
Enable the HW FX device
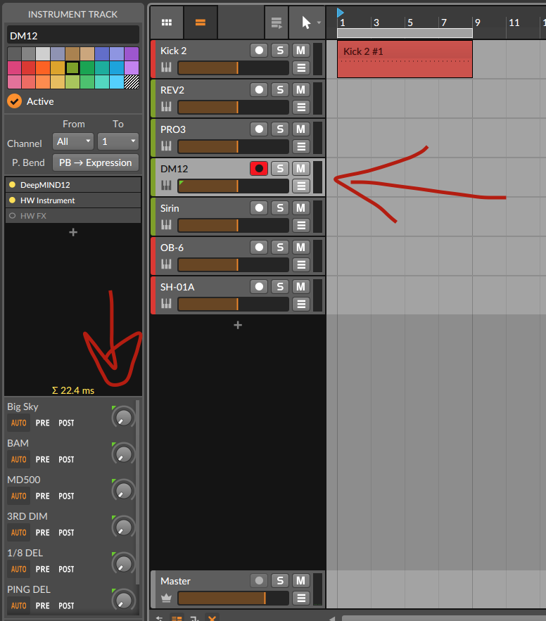(x=12, y=216)
